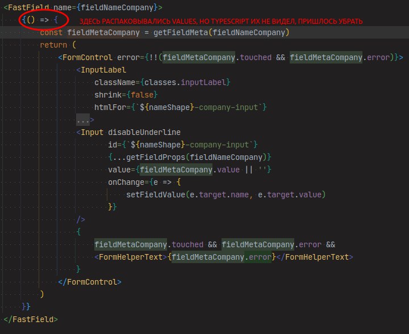This screenshot has width=409, height=334.
Task: Click the closing </FormHelperText> tag
Action: [315, 257]
